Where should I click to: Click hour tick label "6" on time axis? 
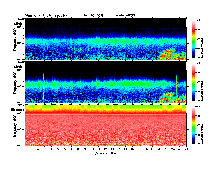point(65,149)
